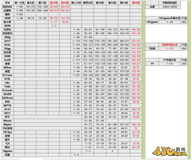This screenshot has height=160, width=192.
Task: Click the YY range cell 1-131
Action: [x=170, y=64]
